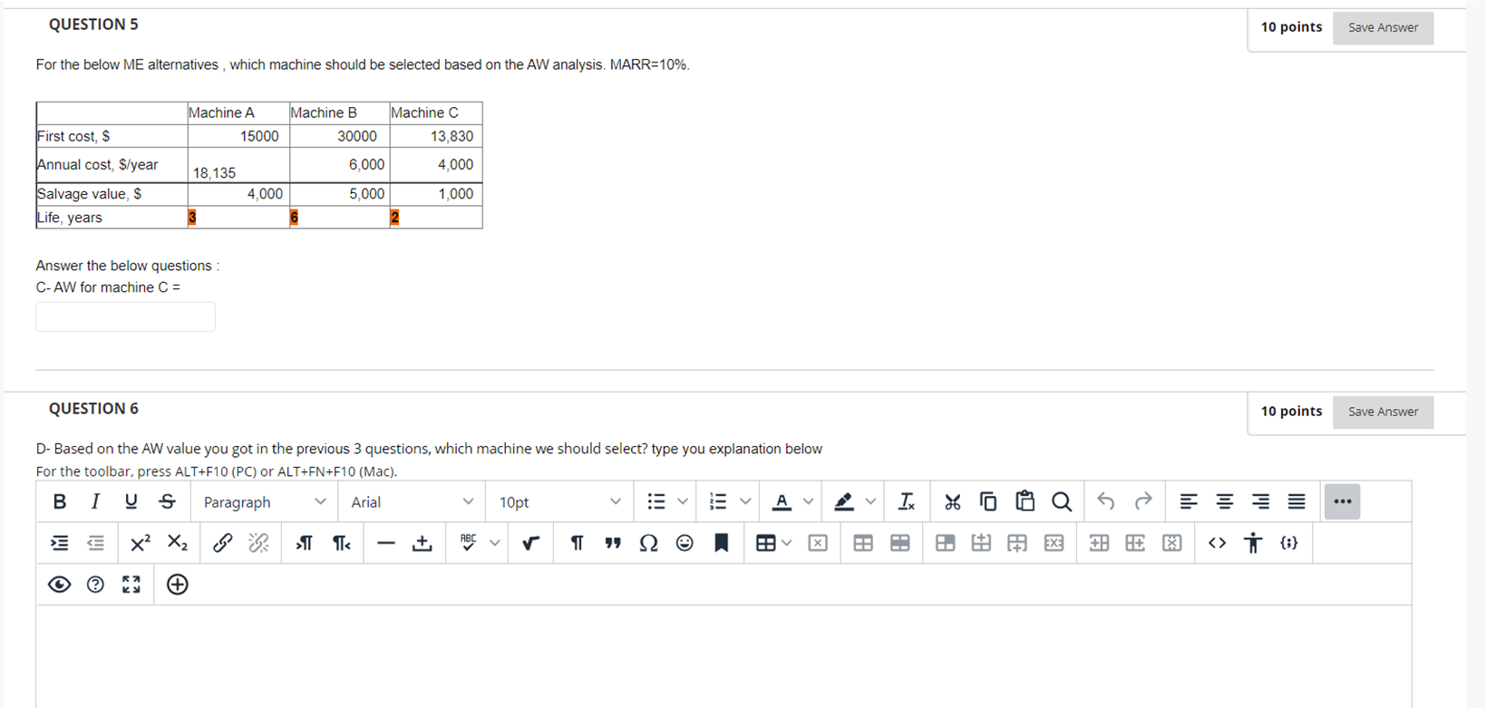
Task: Apply subscript formatting
Action: (x=177, y=543)
